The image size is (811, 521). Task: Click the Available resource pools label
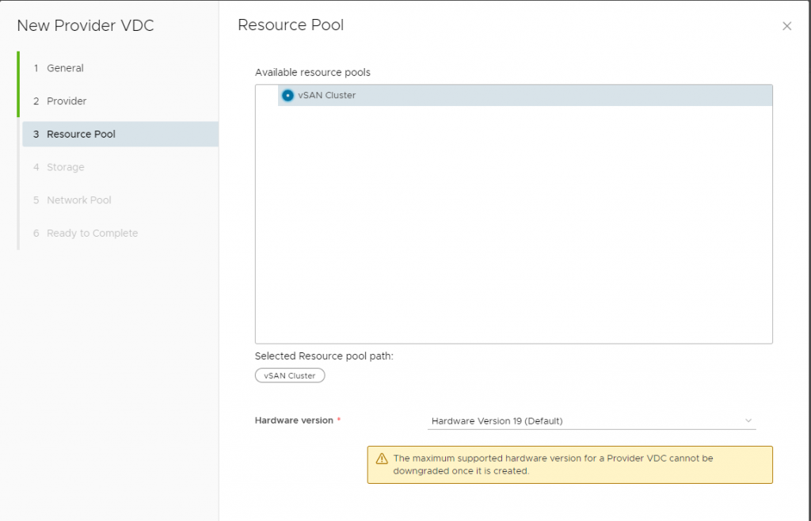pyautogui.click(x=312, y=72)
